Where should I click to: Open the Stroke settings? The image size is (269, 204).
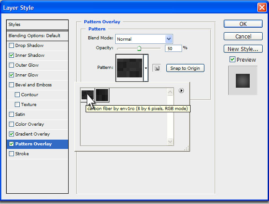[22, 154]
